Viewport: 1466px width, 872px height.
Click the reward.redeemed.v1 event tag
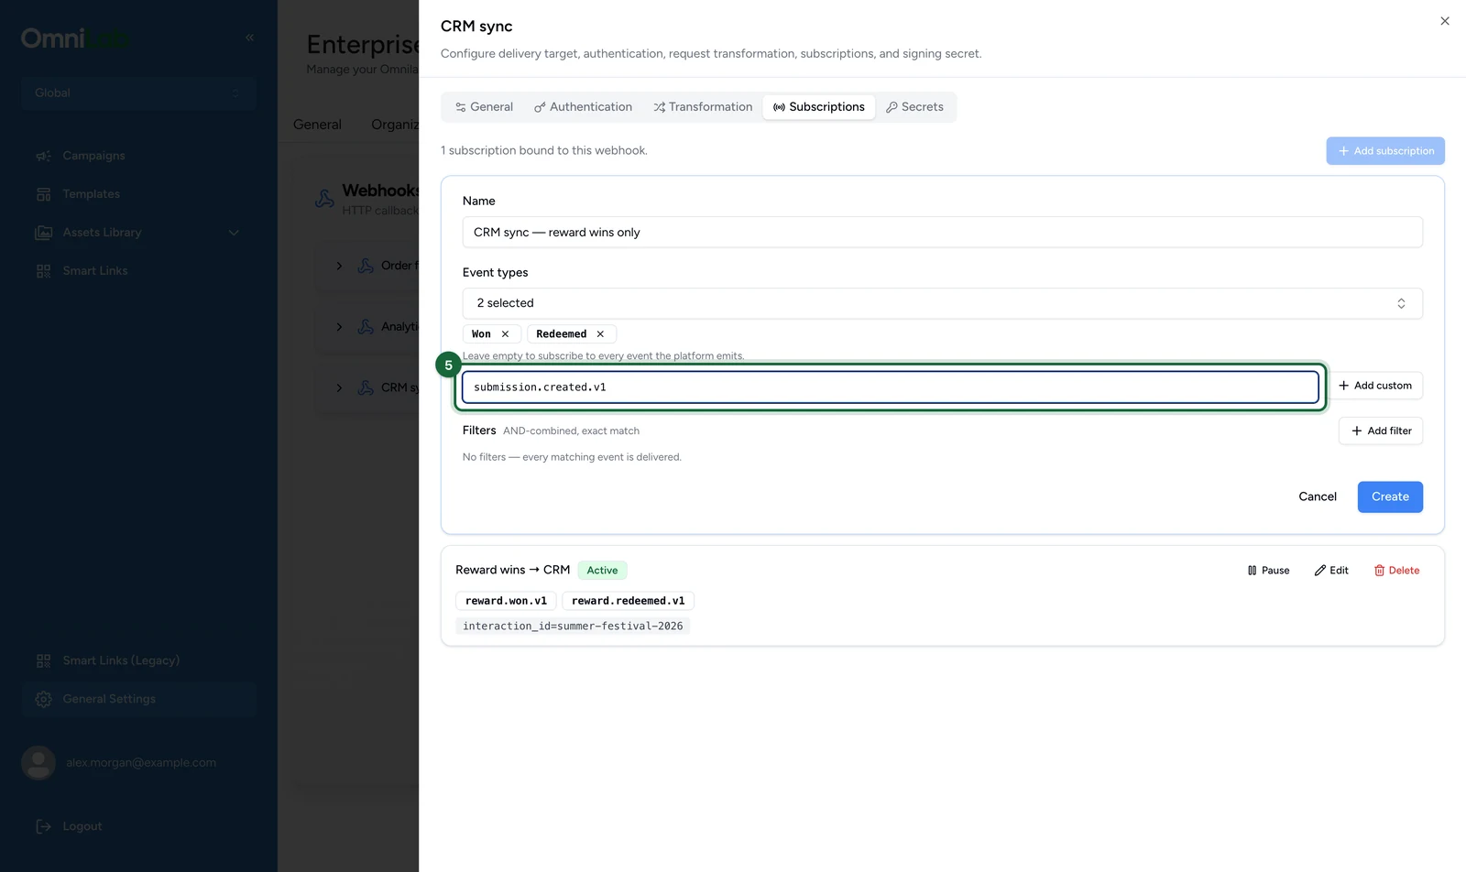tap(628, 601)
